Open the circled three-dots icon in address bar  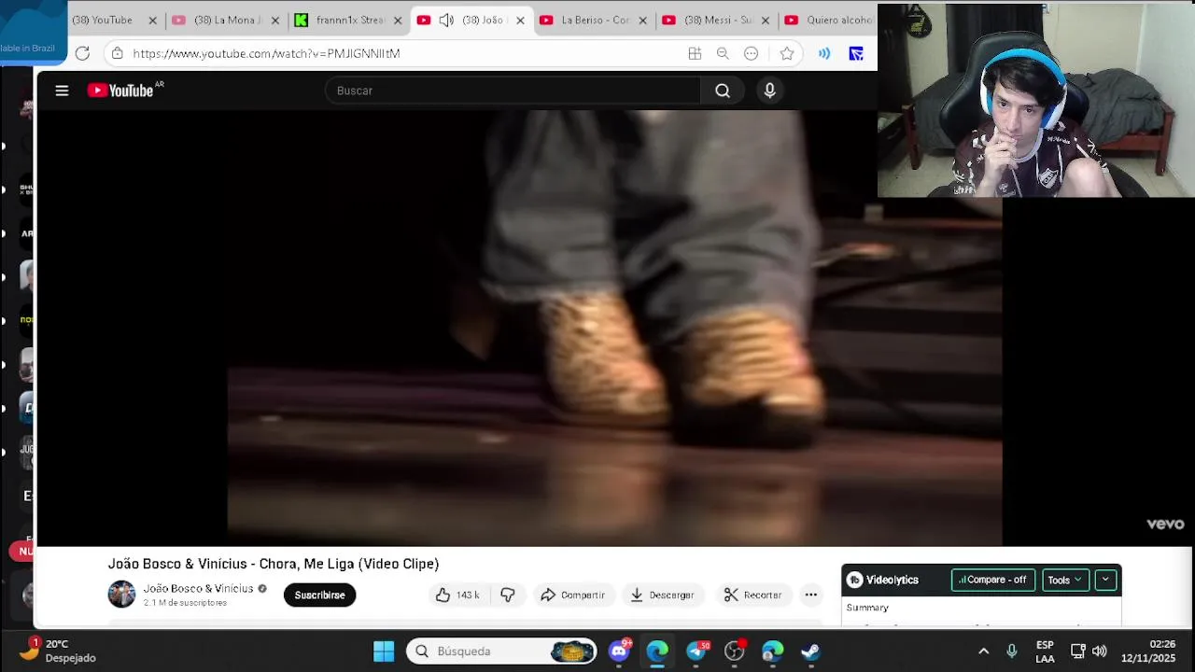tap(751, 53)
